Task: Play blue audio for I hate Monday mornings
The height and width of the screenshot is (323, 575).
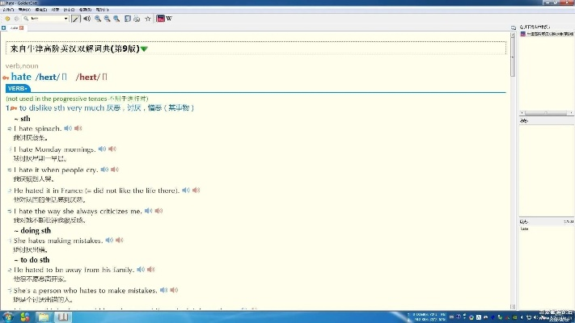Action: (x=102, y=149)
